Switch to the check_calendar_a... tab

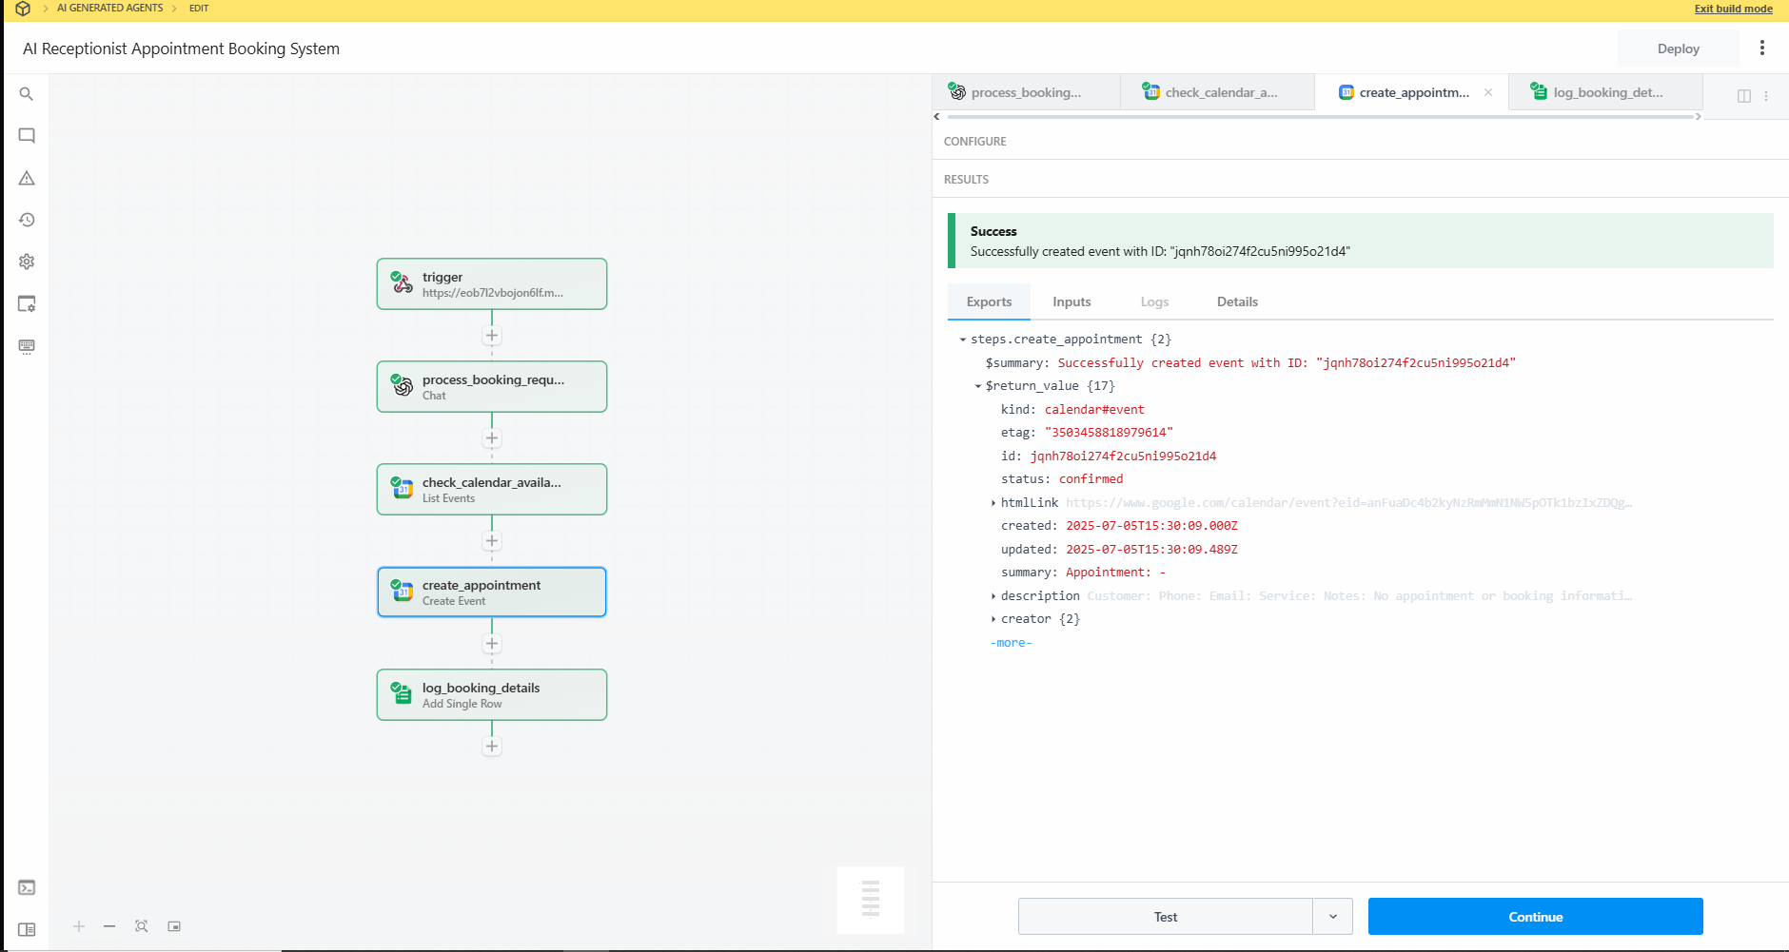(x=1218, y=92)
